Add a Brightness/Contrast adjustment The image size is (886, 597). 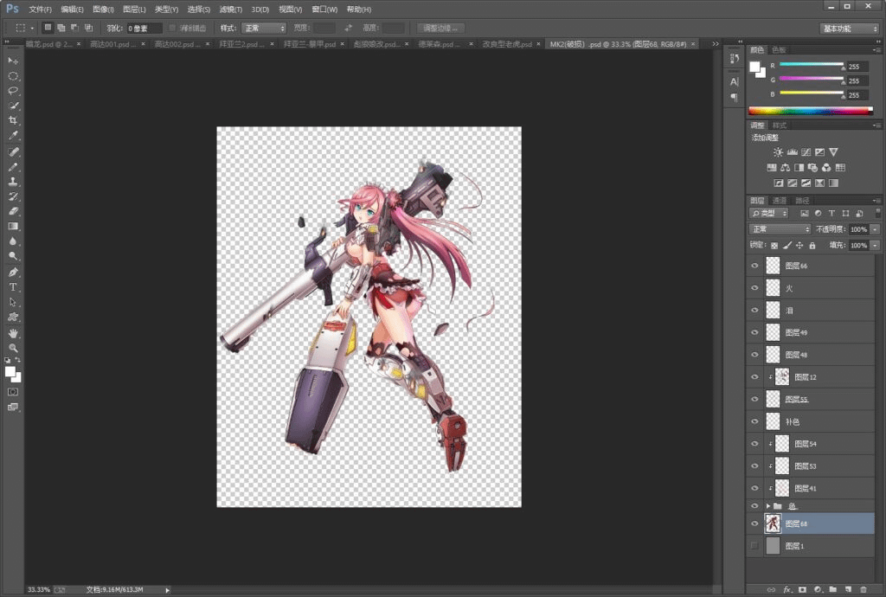778,152
